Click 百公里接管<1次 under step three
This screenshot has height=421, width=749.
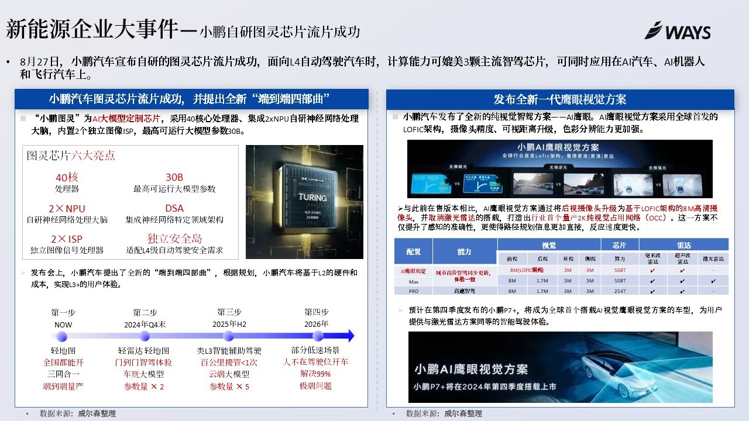tap(229, 363)
